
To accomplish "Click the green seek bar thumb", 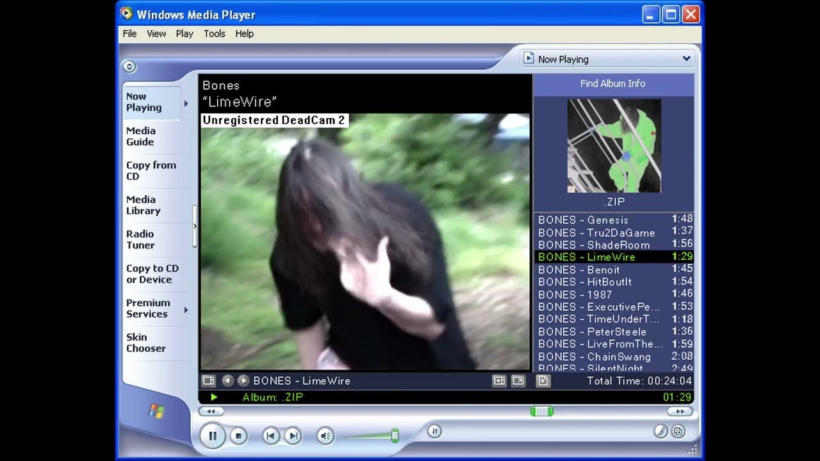I will click(541, 411).
